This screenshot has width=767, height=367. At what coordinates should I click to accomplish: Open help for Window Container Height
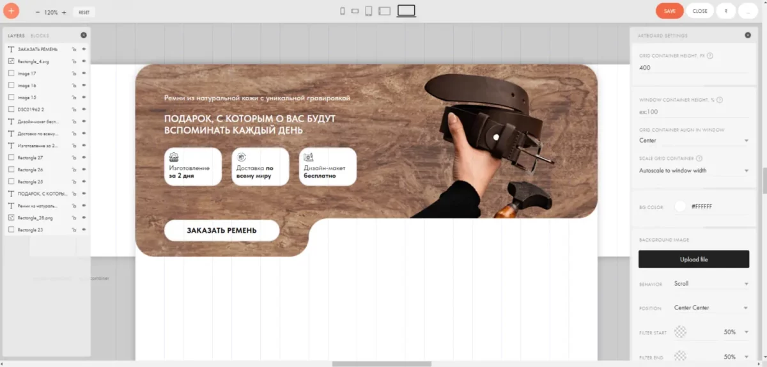pos(720,100)
